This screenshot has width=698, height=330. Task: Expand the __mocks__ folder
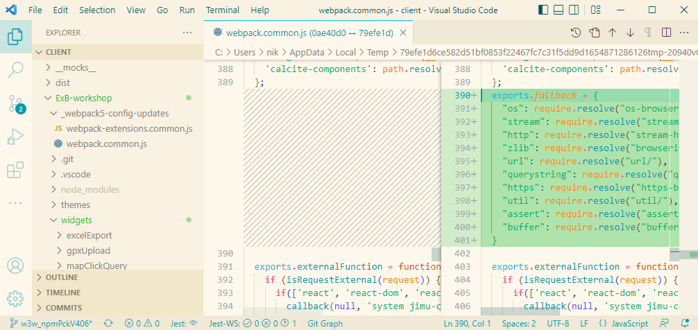(118, 68)
